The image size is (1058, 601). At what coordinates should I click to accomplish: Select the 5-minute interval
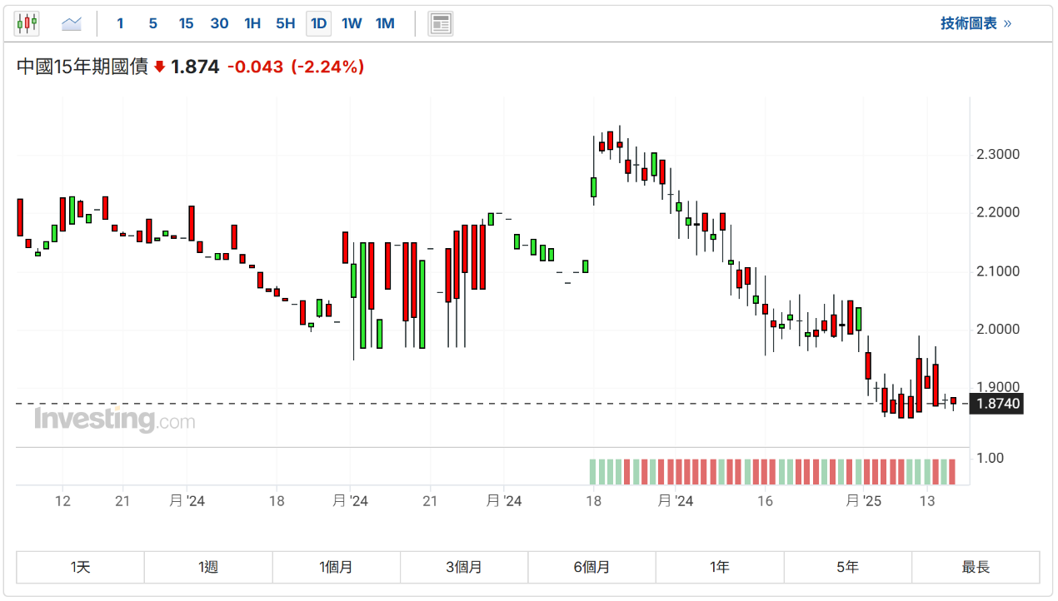(153, 23)
